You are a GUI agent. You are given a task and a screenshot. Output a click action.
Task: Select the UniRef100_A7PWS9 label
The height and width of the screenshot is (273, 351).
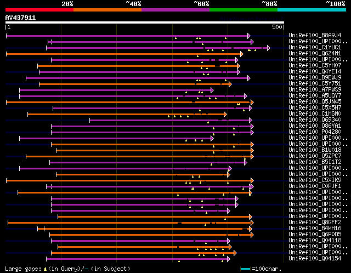point(315,90)
